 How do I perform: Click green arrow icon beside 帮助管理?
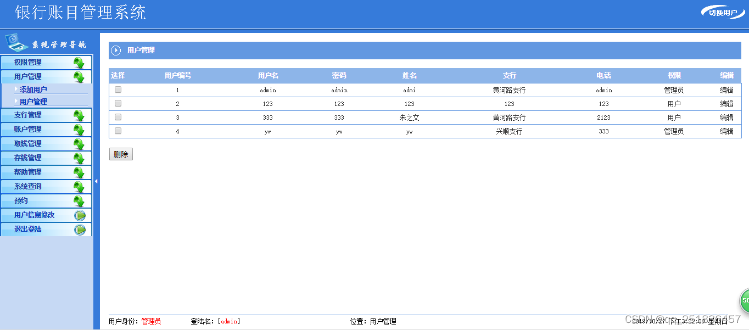(x=79, y=172)
